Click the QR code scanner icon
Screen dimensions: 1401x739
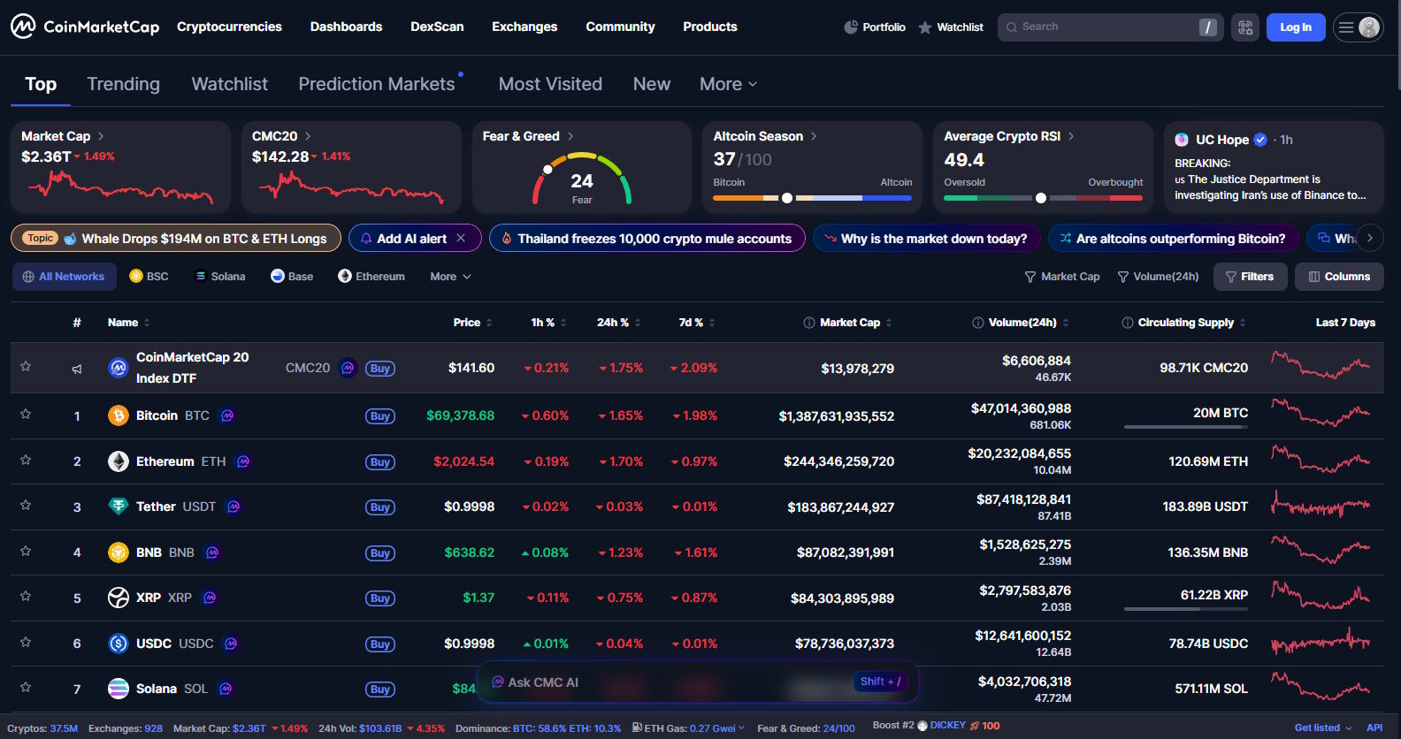coord(1245,27)
